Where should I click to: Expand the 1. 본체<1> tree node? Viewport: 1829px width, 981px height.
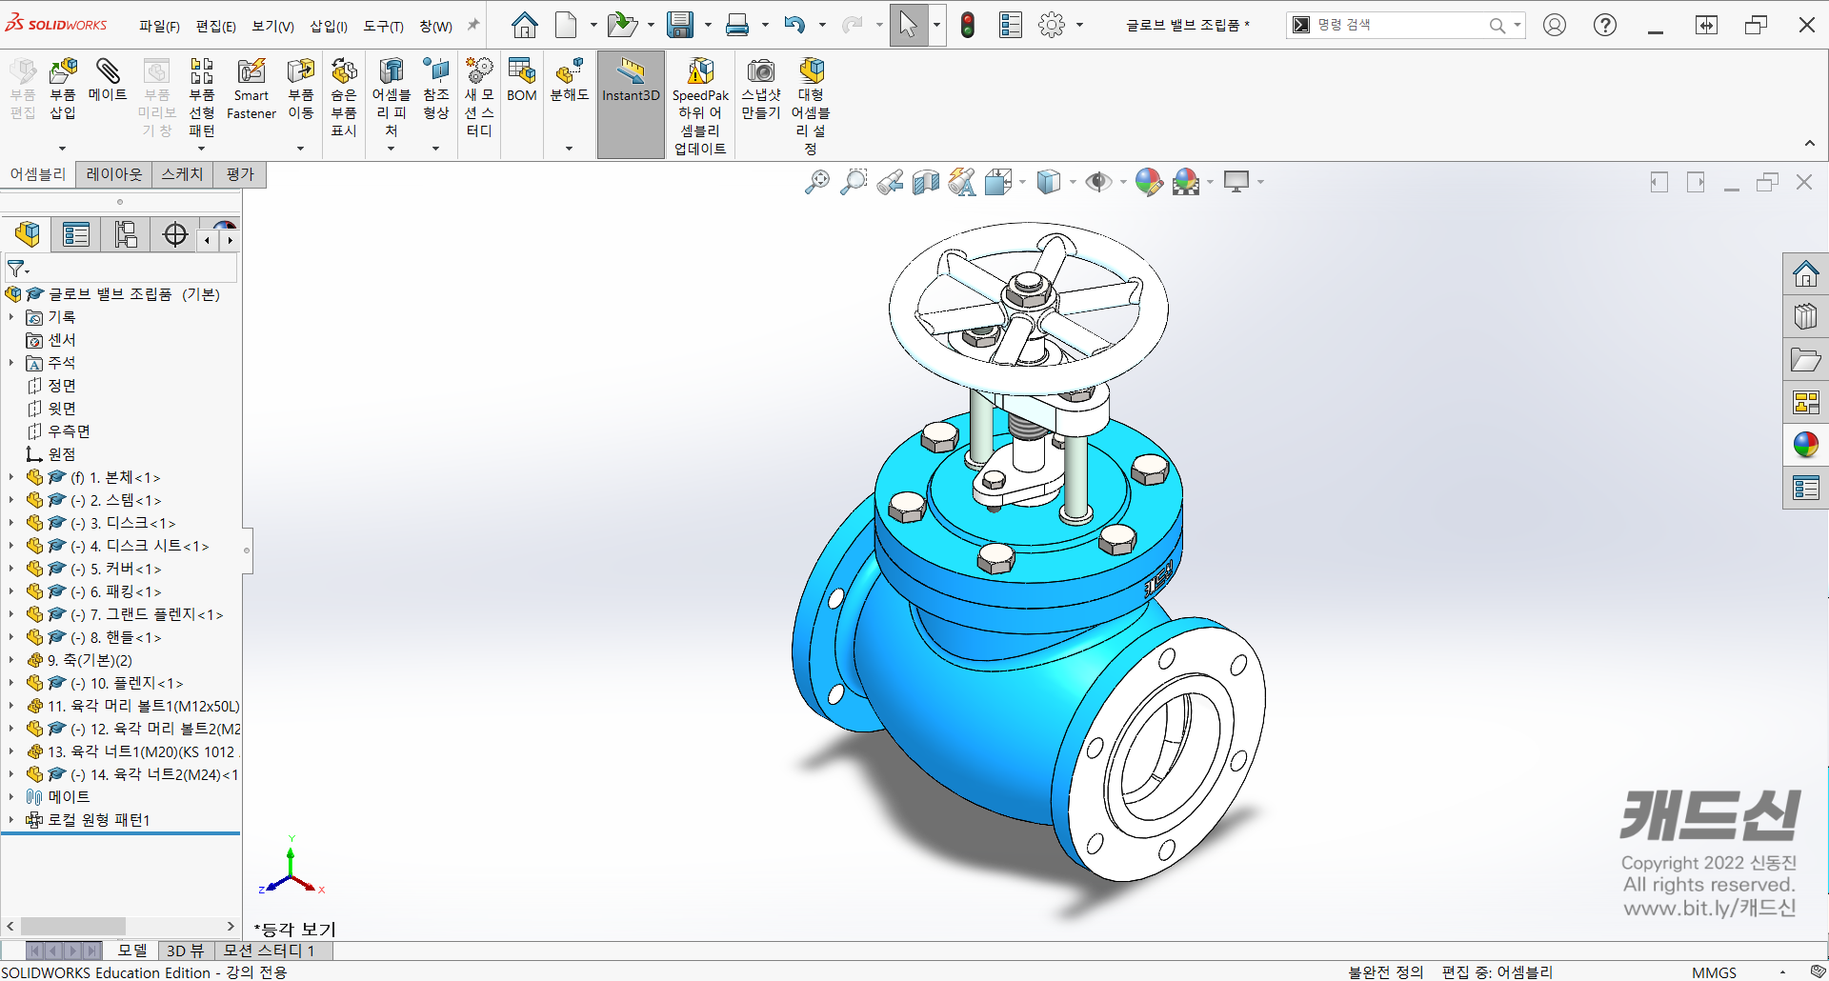[11, 477]
